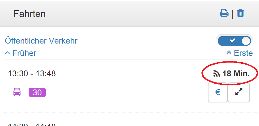Expand trip details with the arrows button
The width and height of the screenshot is (259, 126).
pos(239,92)
